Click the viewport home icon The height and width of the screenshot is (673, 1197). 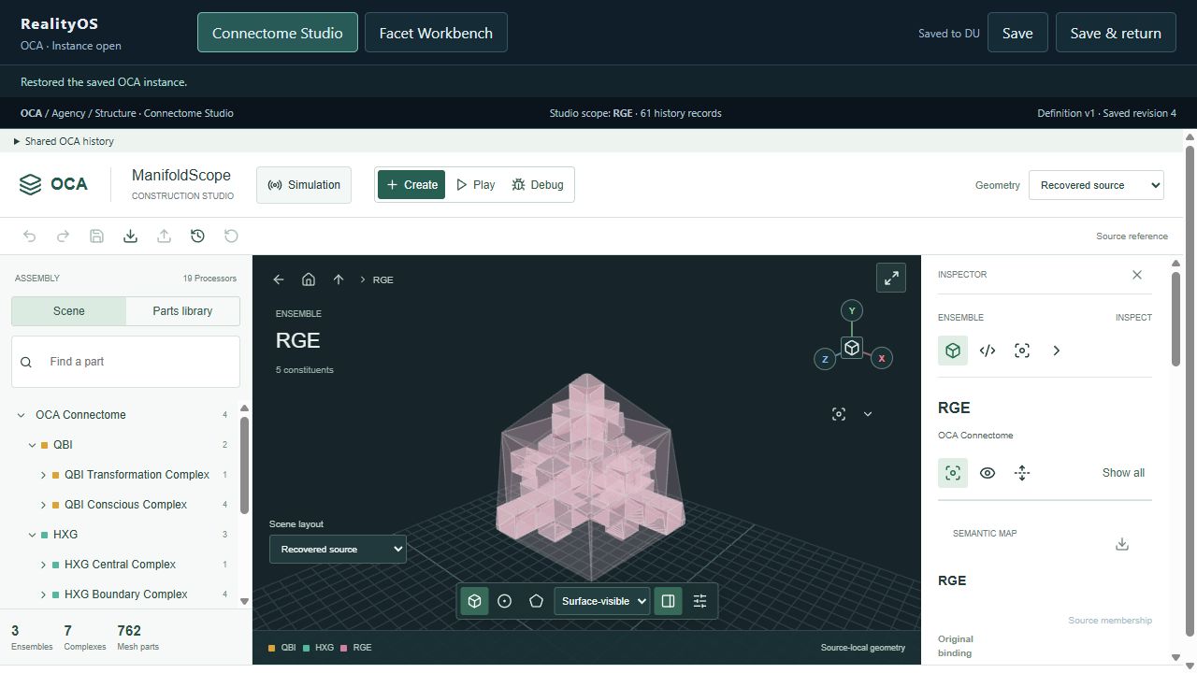tap(309, 279)
